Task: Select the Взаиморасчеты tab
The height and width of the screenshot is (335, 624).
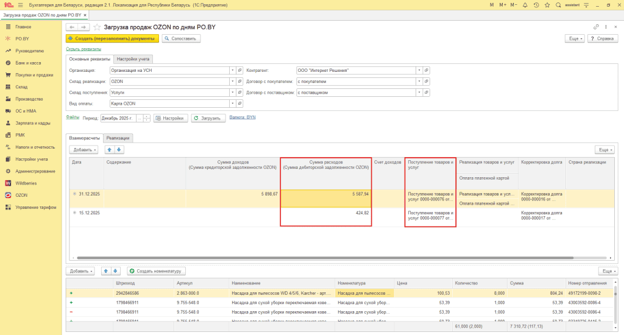Action: tap(84, 138)
